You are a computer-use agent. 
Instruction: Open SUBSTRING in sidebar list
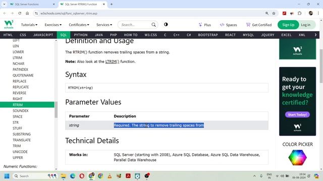click(x=22, y=134)
